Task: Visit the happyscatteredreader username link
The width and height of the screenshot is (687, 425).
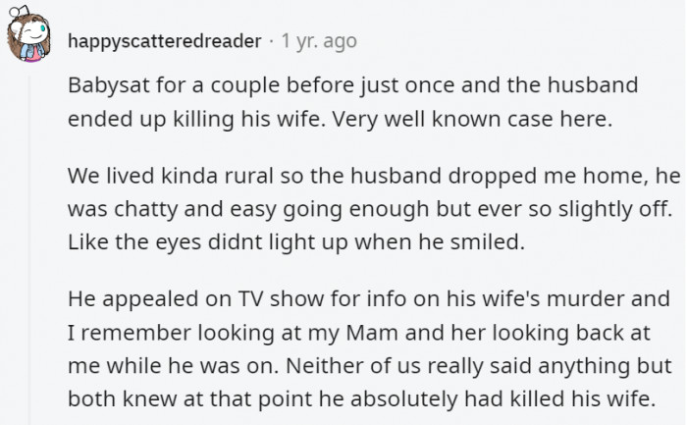Action: (165, 41)
